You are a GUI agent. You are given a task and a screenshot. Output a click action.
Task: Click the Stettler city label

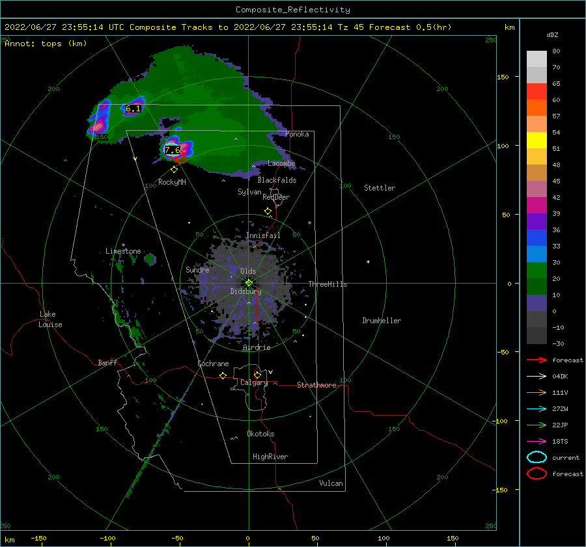[x=380, y=188]
